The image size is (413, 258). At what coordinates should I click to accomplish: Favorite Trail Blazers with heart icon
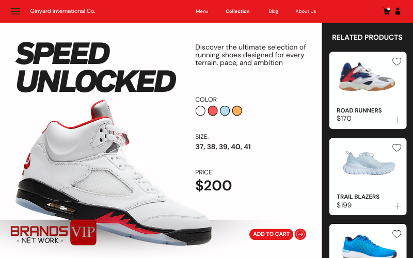pos(396,148)
